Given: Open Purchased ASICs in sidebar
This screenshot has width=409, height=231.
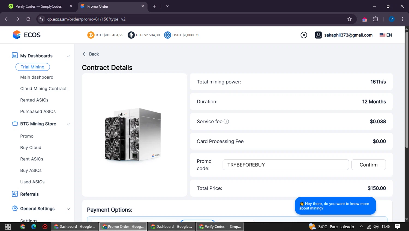Looking at the screenshot, I should pos(38,112).
